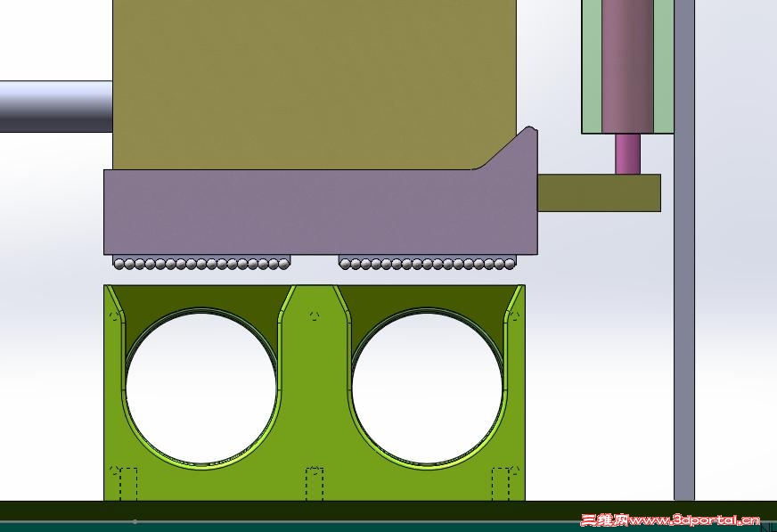Viewport: 777px width, 532px height.
Task: Click the dark green base plate at the bottom
Action: click(x=388, y=511)
